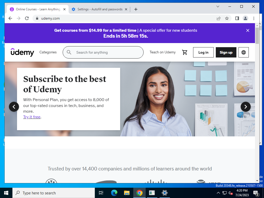Screen dimensions: 264x198
Task: Open Chrome's three-dot menu
Action: pos(254,18)
